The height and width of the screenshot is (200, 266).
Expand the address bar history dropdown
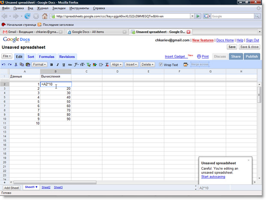[x=192, y=16]
